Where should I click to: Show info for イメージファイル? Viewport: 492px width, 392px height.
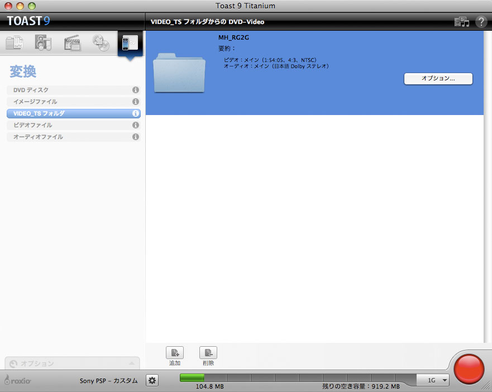pyautogui.click(x=136, y=102)
